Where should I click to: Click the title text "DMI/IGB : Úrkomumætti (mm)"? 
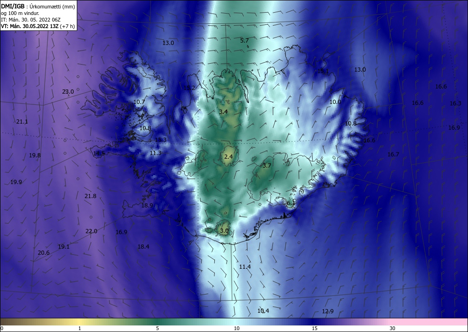point(38,6)
